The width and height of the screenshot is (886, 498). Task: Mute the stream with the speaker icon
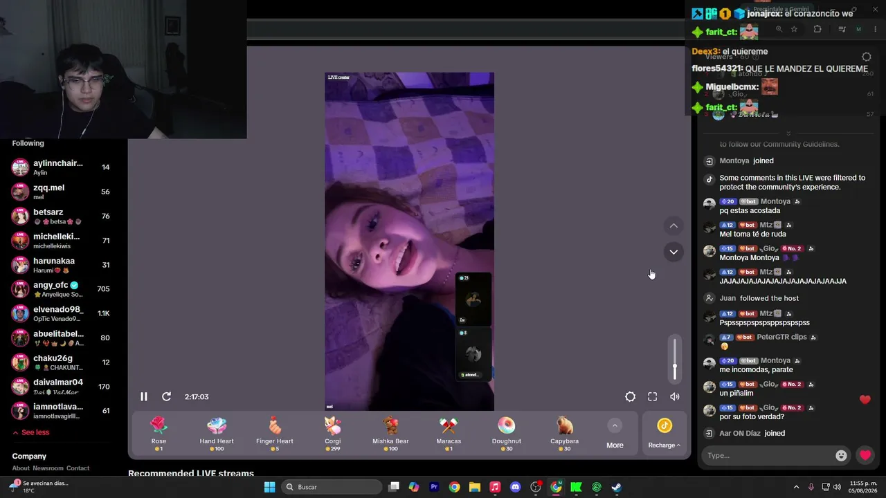(x=674, y=396)
